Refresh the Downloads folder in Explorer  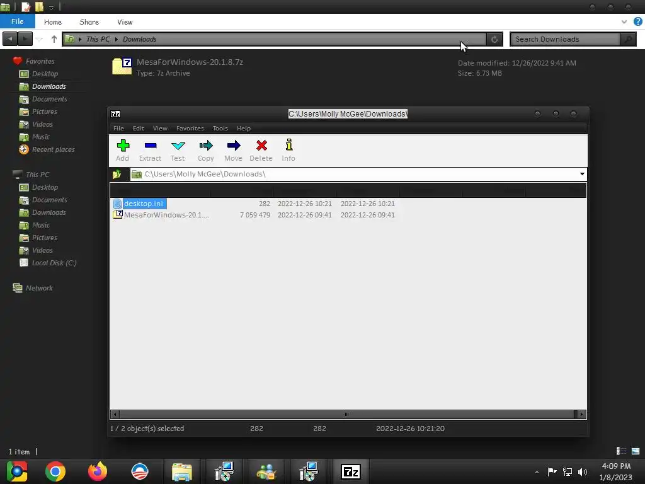click(x=494, y=39)
